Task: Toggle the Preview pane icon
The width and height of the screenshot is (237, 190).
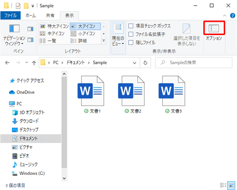Action: (30, 29)
